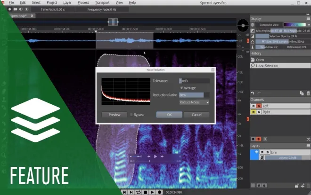Click the Undo arrow in History panel
The width and height of the screenshot is (311, 195).
(253, 93)
